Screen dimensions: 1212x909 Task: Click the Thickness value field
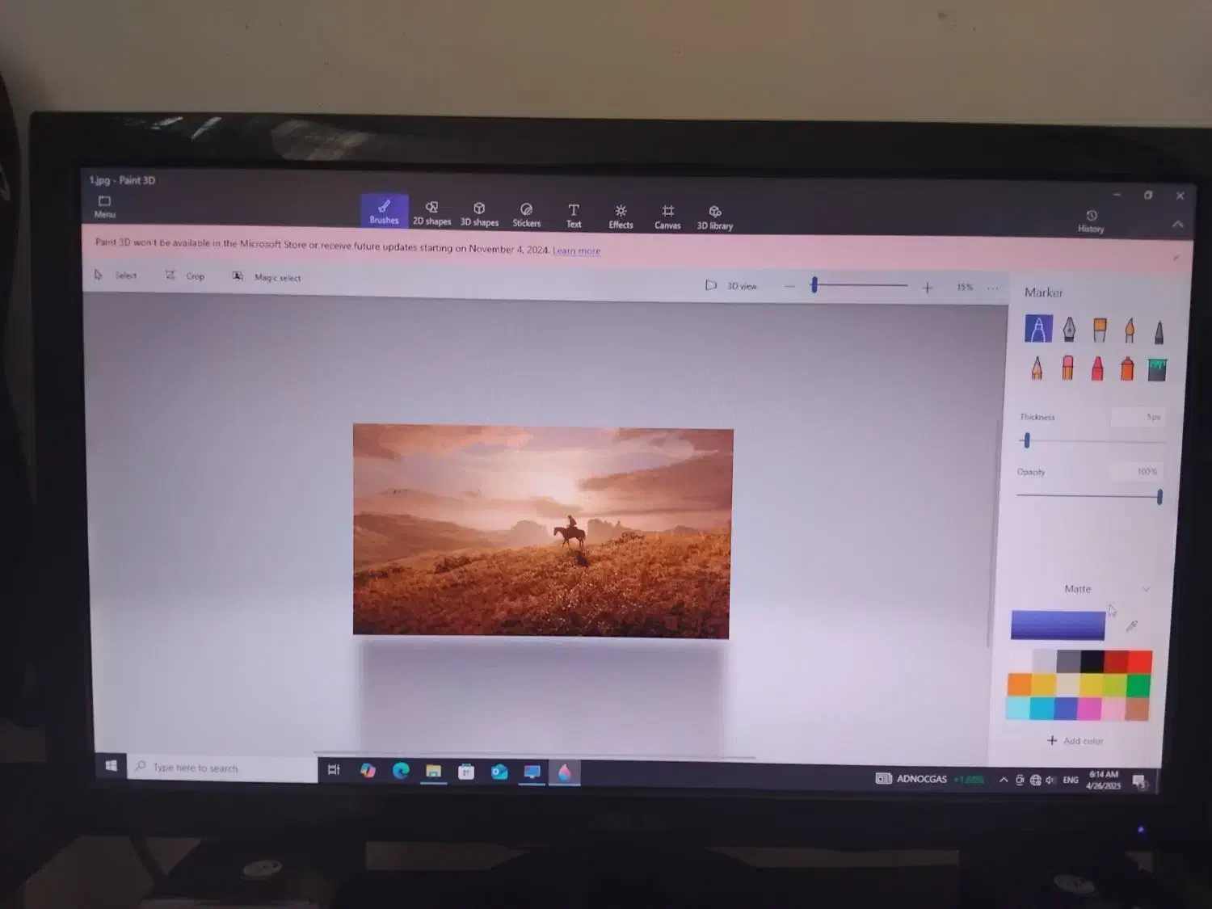(x=1138, y=417)
